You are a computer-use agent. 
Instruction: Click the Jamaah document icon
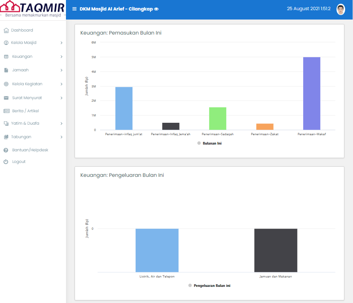[6, 70]
